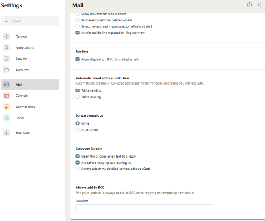265x221 pixels.
Task: Click the Your Data download icon
Action: point(6,133)
